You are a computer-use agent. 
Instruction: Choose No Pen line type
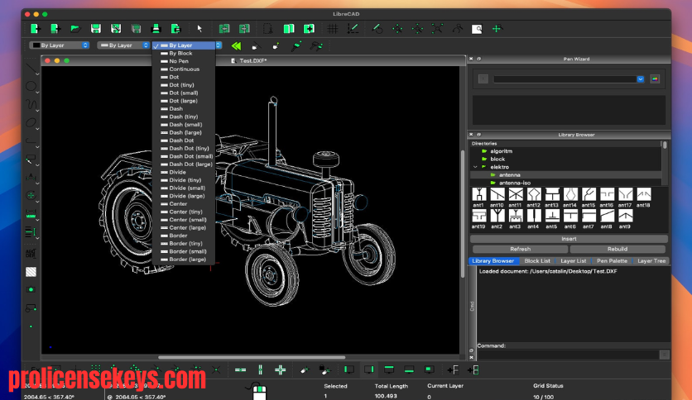(184, 61)
